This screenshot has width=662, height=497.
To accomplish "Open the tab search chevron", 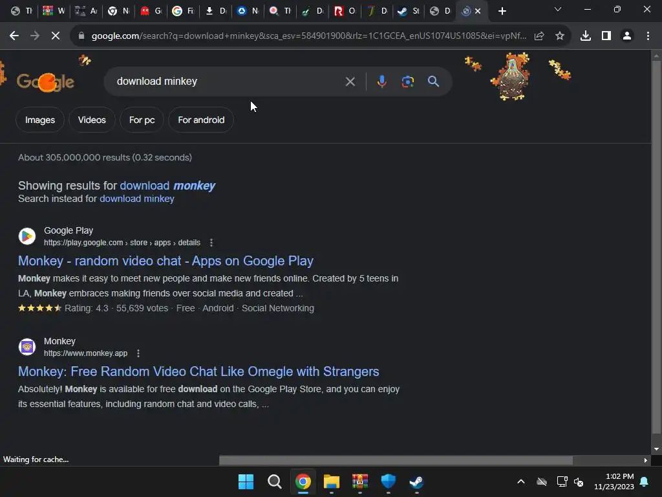I will (558, 9).
